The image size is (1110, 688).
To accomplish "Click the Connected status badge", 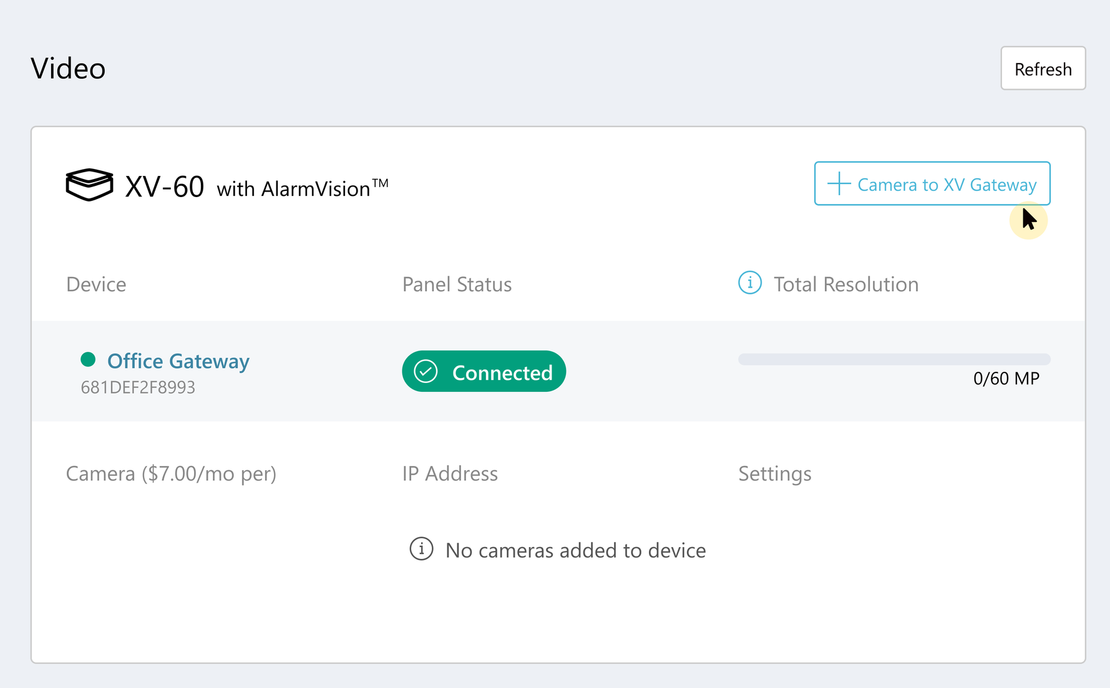I will coord(484,372).
